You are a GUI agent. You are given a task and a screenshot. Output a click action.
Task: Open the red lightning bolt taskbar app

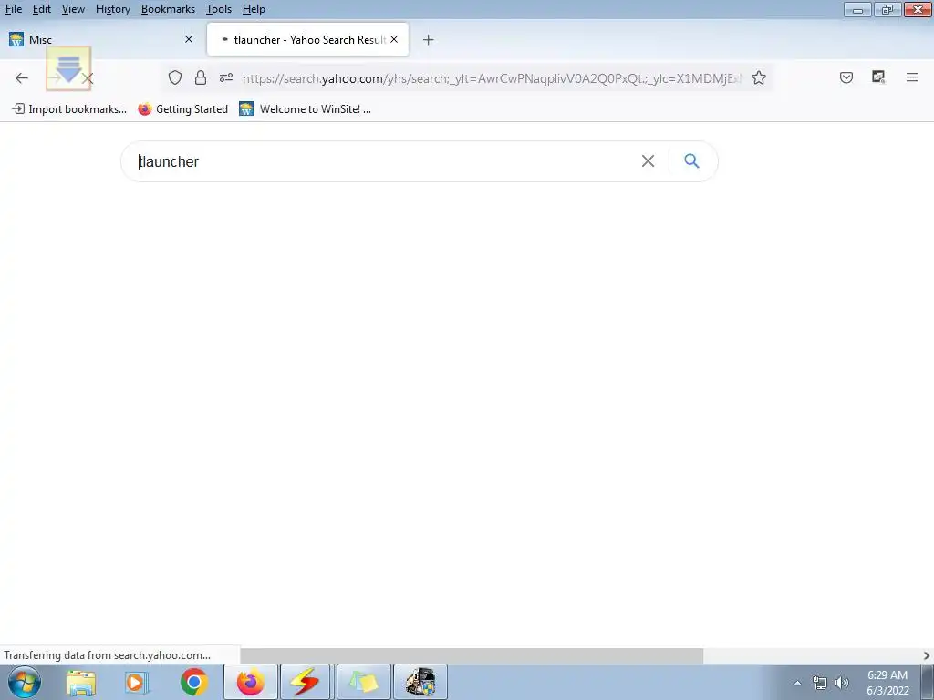click(x=305, y=682)
